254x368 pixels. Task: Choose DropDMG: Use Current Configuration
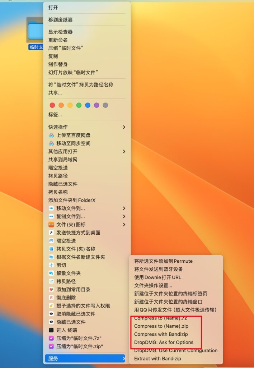click(x=176, y=350)
